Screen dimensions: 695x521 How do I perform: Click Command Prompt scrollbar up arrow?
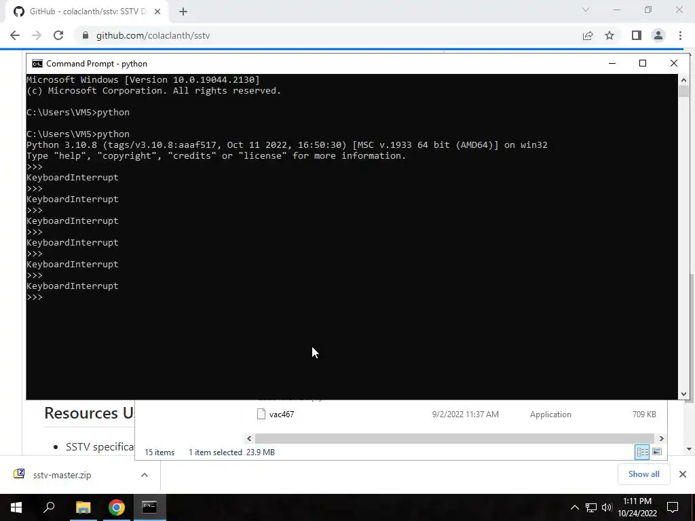683,80
